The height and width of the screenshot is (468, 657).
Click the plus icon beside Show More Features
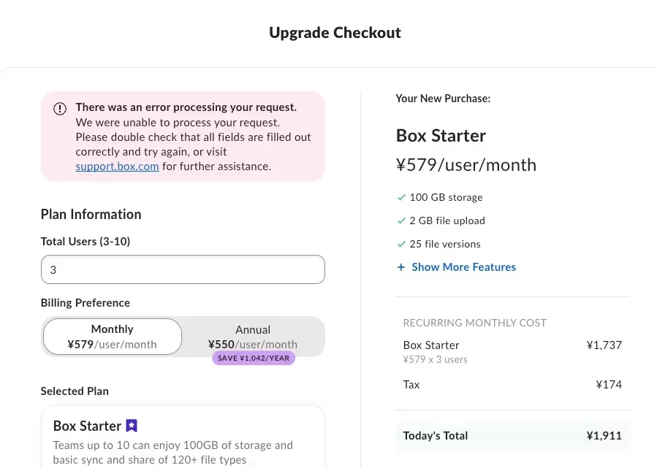pyautogui.click(x=401, y=267)
